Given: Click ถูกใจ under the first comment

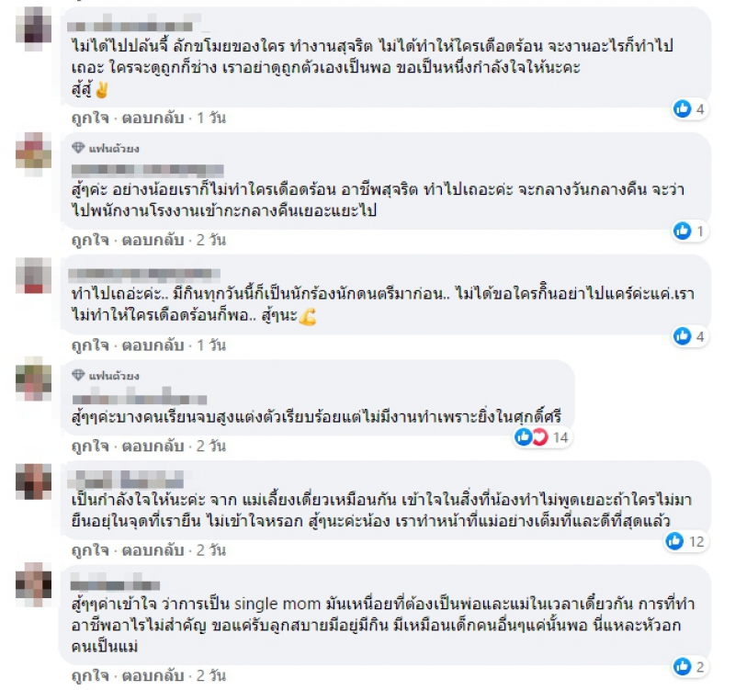Looking at the screenshot, I should (x=90, y=118).
